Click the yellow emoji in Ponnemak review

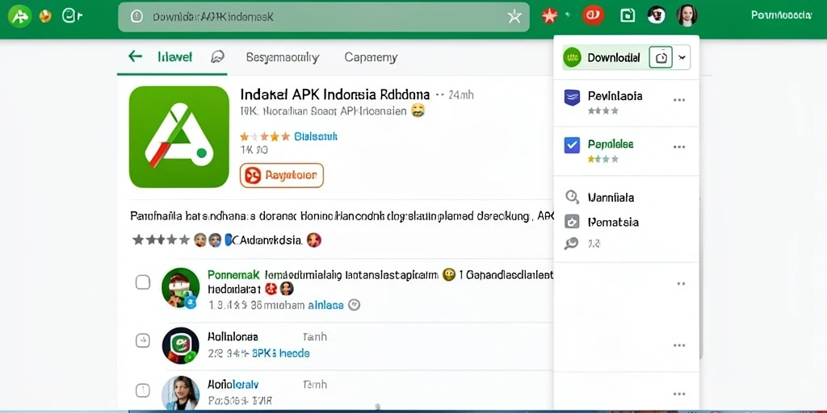click(x=449, y=274)
